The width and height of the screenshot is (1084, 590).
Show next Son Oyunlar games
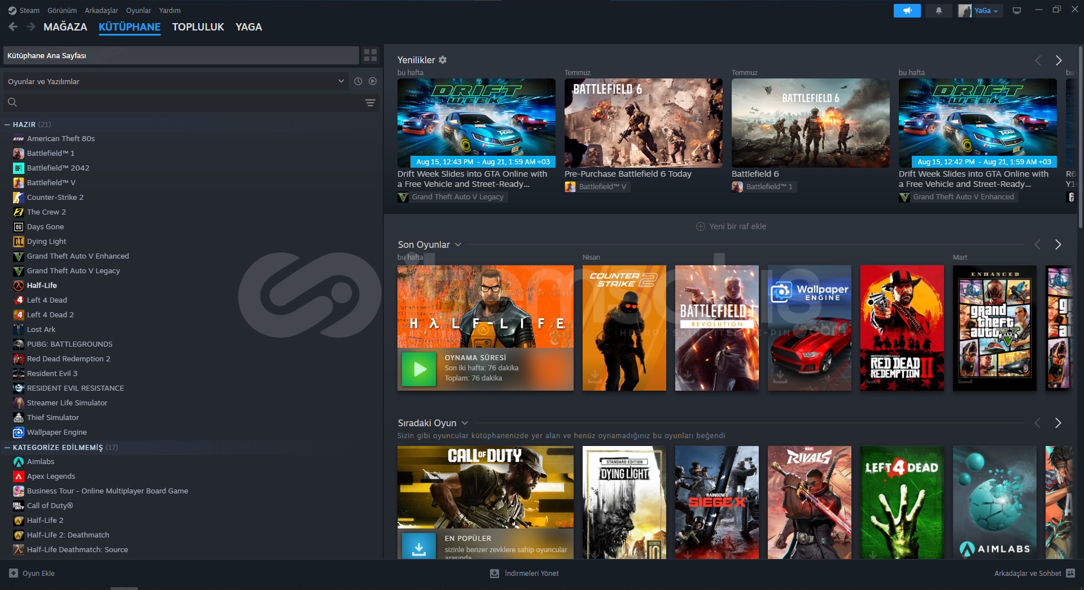pyautogui.click(x=1059, y=244)
